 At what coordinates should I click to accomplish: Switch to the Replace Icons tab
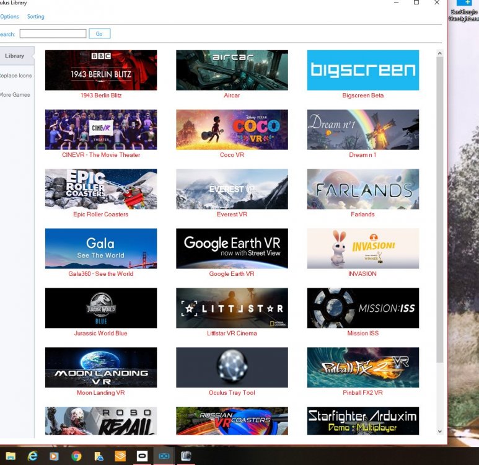click(x=16, y=76)
